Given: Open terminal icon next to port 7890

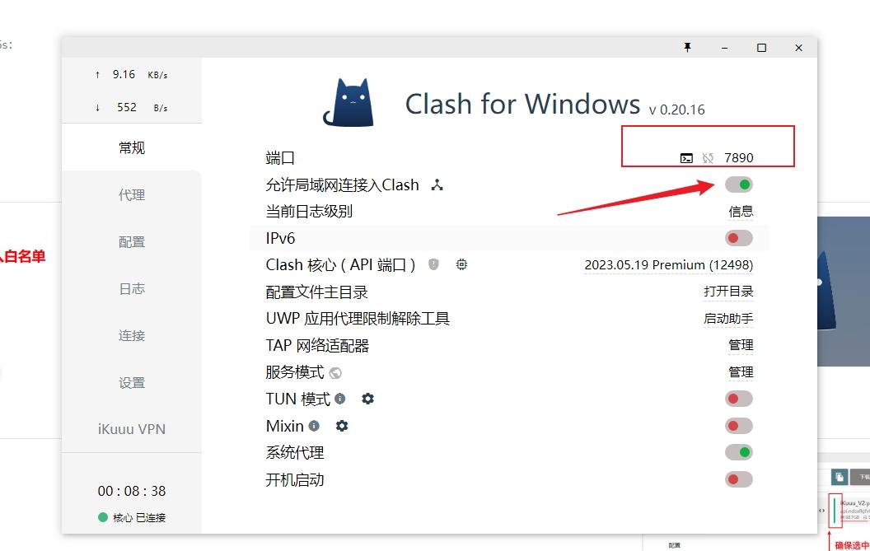Looking at the screenshot, I should pos(686,158).
